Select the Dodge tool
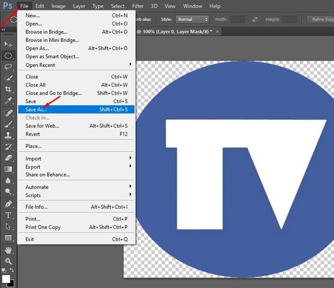Viewport: 334px width, 288px height. pos(8,192)
